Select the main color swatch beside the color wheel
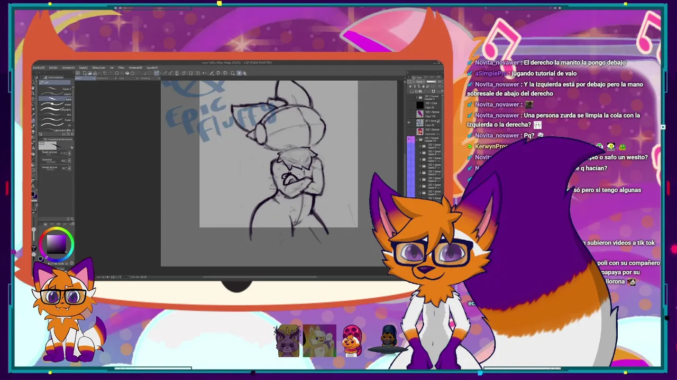 [x=40, y=259]
